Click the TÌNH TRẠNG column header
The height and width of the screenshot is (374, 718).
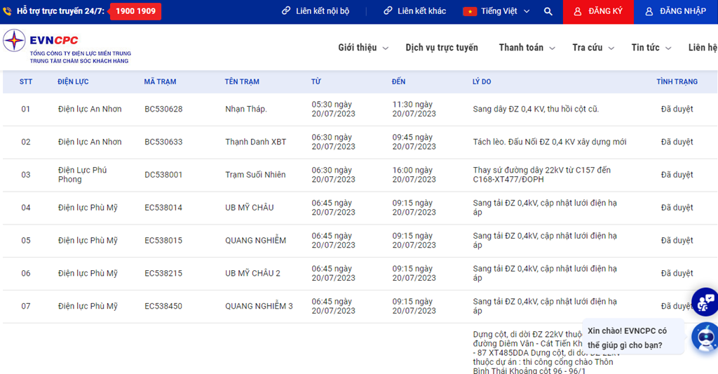[x=677, y=81]
